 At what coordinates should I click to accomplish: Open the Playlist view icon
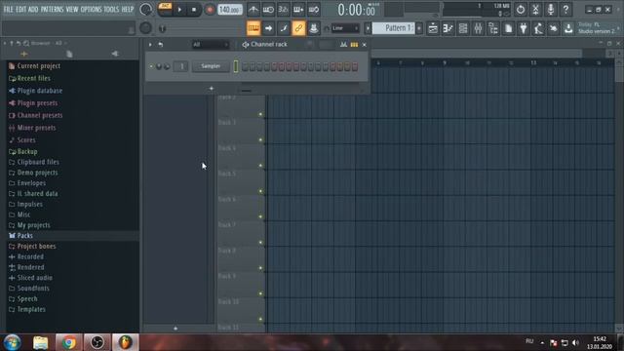433,28
